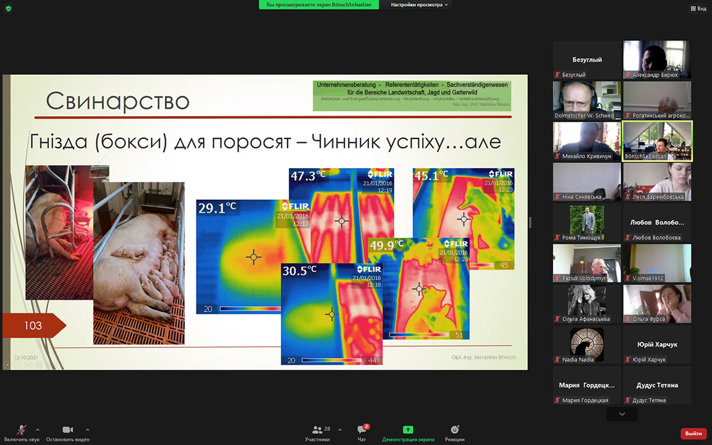Image resolution: width=712 pixels, height=445 pixels.
Task: Click the green screen-viewing notification banner
Action: point(319,4)
